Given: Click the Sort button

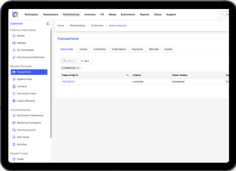Looking at the screenshot, I should click(85, 61).
